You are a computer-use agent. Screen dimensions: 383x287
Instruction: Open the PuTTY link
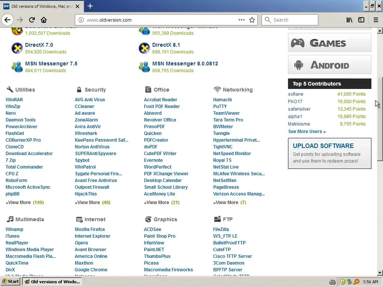(220, 107)
